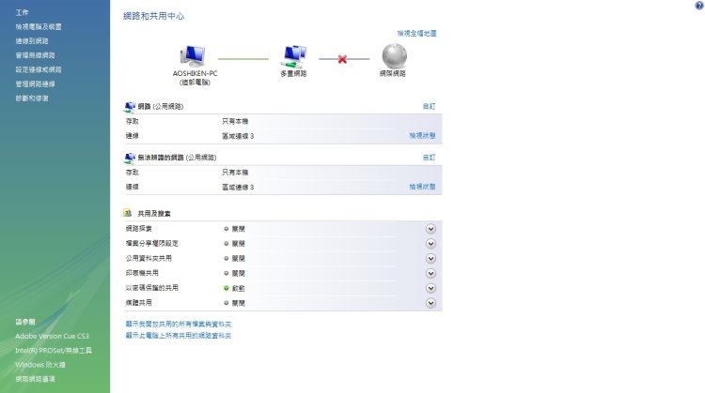Open help via the blue question icon
The image size is (705, 393).
[699, 5]
